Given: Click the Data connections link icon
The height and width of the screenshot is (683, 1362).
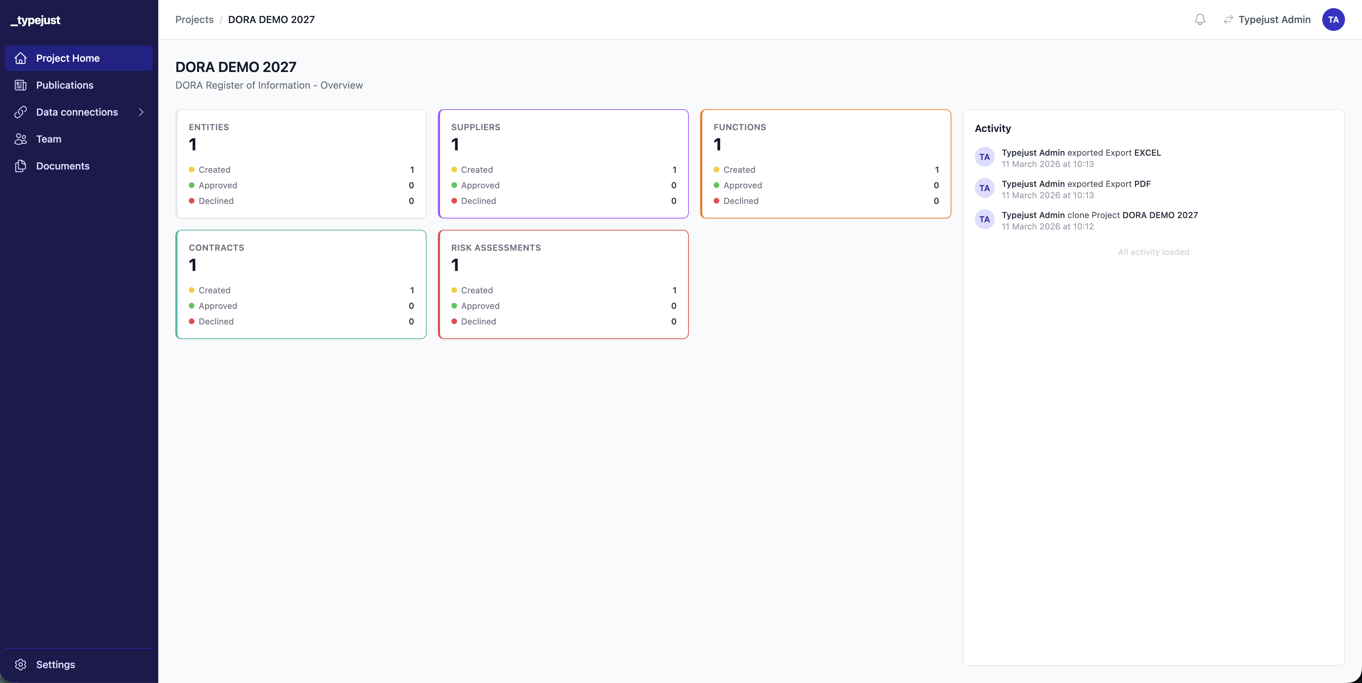Looking at the screenshot, I should coord(21,112).
